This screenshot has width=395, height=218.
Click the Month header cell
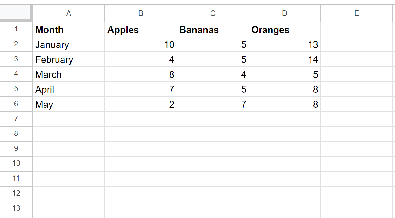[x=69, y=30]
